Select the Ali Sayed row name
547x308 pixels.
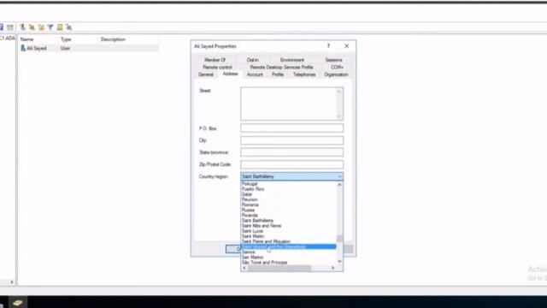36,48
